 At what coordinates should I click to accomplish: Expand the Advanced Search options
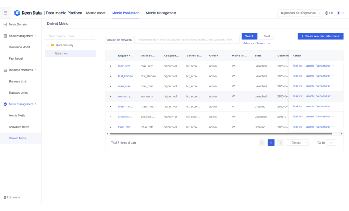point(256,43)
